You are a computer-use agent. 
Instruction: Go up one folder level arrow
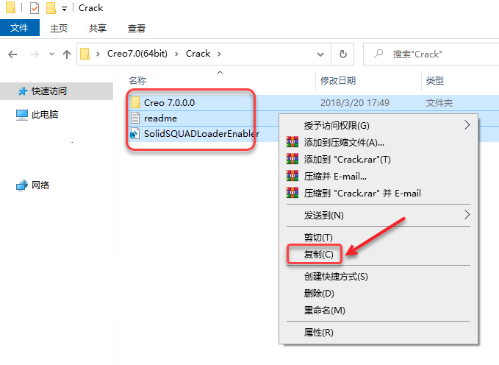67,54
